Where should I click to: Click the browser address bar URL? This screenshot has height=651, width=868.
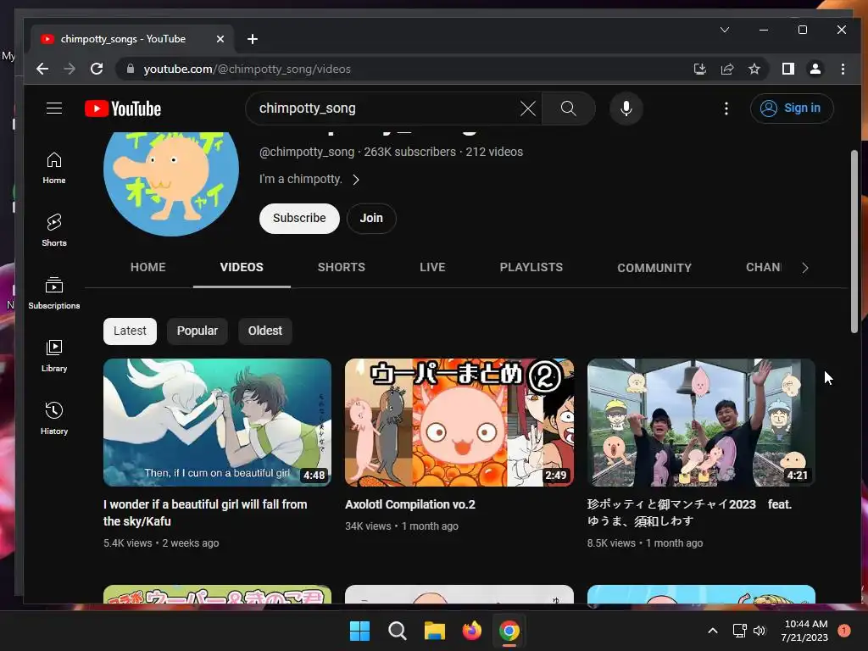click(247, 69)
